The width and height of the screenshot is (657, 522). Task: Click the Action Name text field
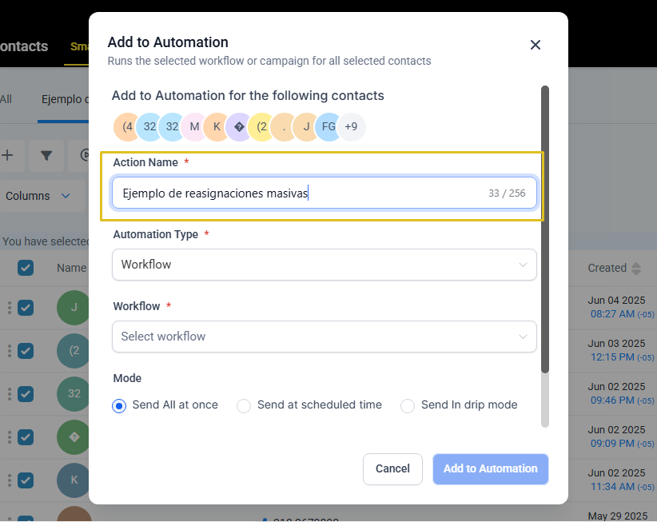tap(325, 193)
